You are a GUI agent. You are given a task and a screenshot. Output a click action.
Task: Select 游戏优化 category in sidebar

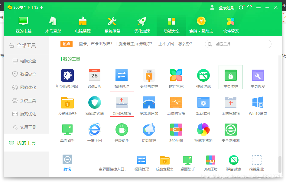[26, 114]
